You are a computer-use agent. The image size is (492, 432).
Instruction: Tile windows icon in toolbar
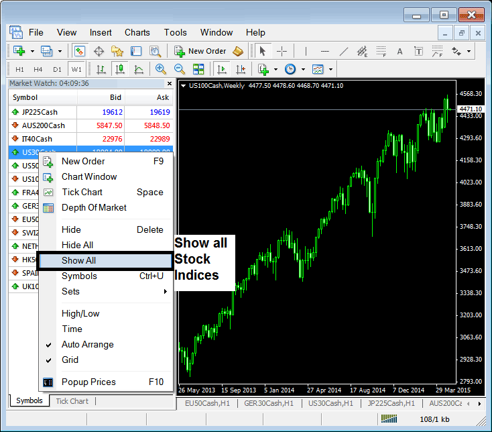pos(198,69)
